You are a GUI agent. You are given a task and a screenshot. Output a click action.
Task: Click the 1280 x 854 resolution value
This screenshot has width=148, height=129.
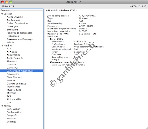coord(80,42)
